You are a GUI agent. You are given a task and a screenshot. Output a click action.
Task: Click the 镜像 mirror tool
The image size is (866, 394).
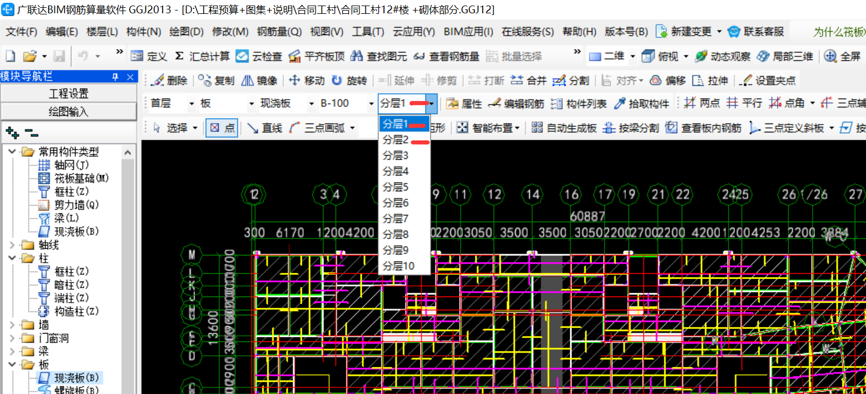[260, 80]
